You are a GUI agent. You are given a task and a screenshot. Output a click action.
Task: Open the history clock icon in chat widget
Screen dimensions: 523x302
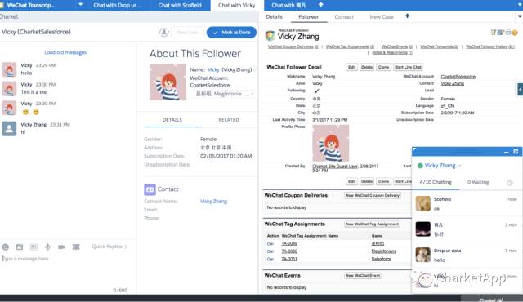[x=510, y=183]
